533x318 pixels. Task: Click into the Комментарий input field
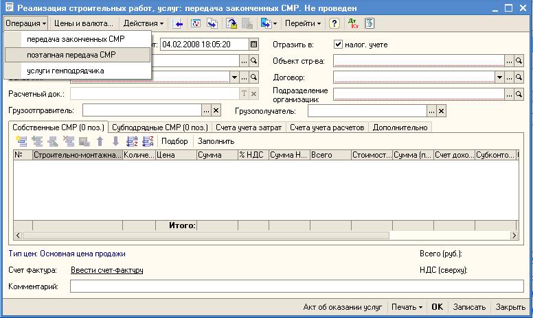[295, 286]
